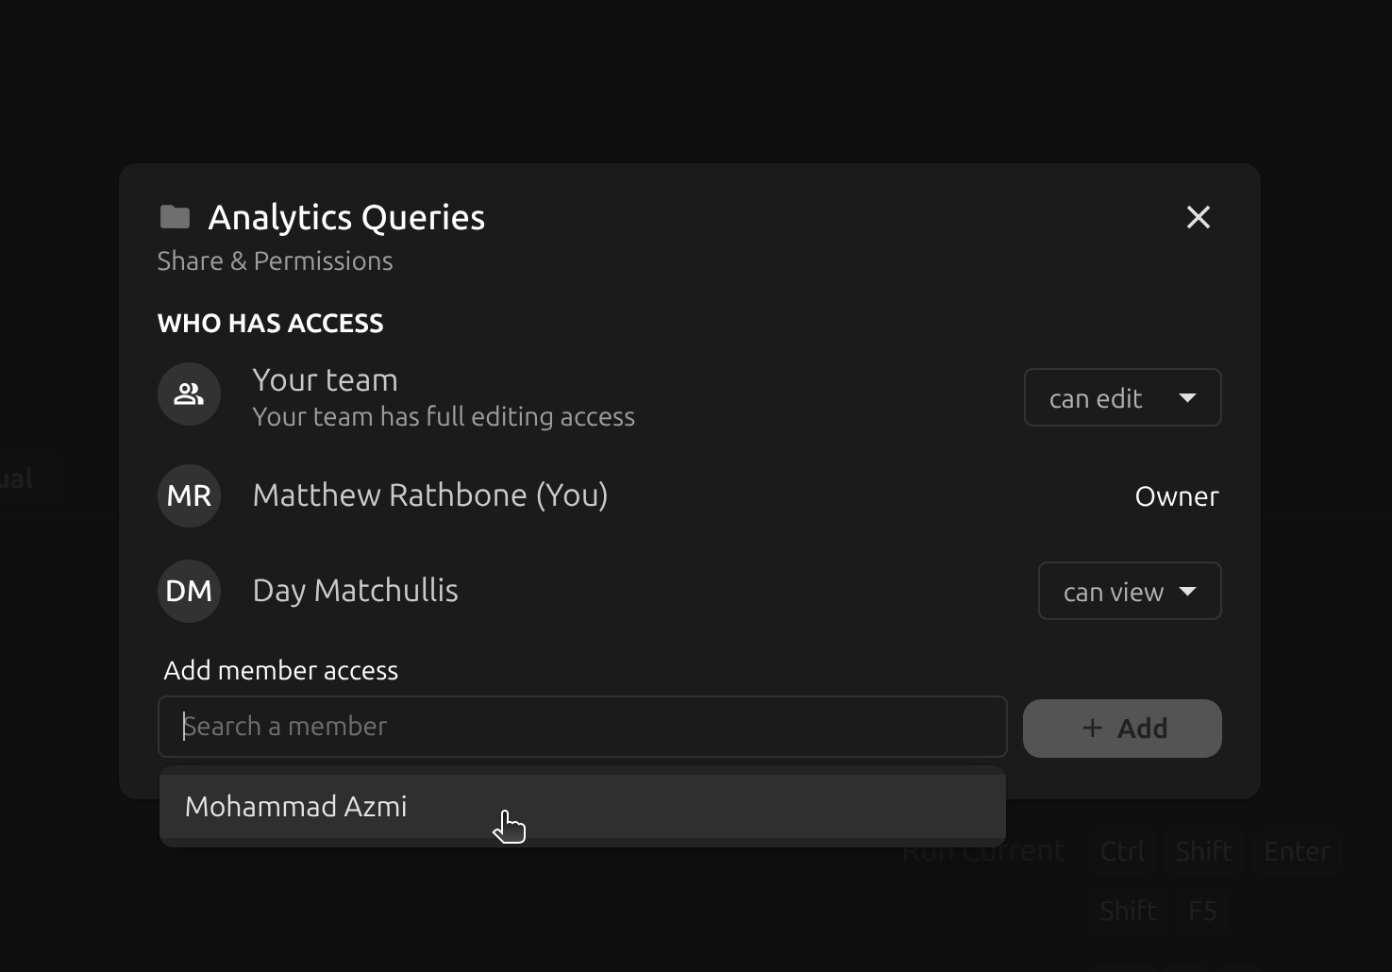Click the WHO HAS ACCESS heading
The image size is (1392, 972).
coord(270,323)
